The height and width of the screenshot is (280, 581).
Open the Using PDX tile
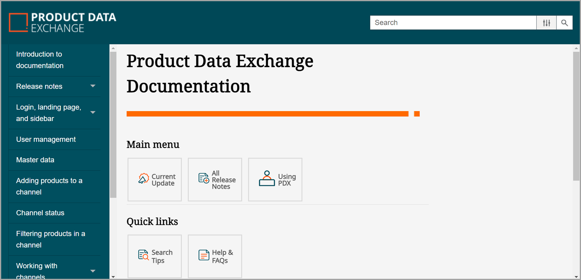pyautogui.click(x=275, y=180)
